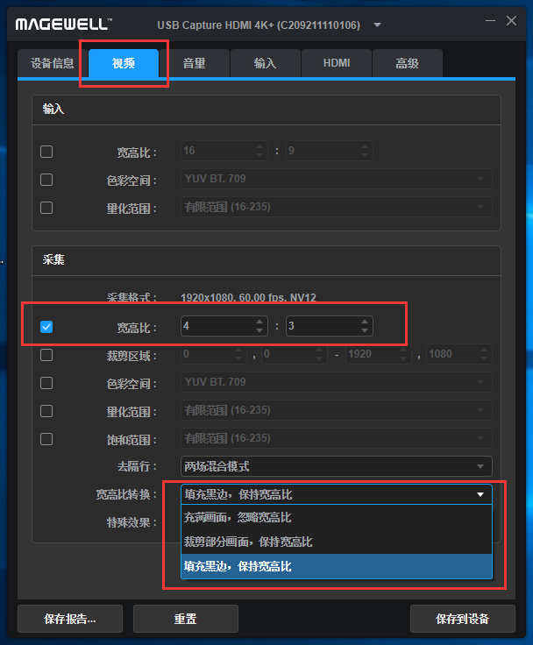Open the device selector dropdown arrow
The image size is (533, 645).
pyautogui.click(x=377, y=25)
